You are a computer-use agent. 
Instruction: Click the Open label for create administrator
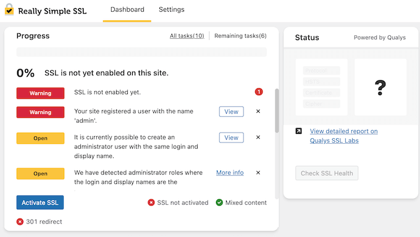pyautogui.click(x=40, y=138)
